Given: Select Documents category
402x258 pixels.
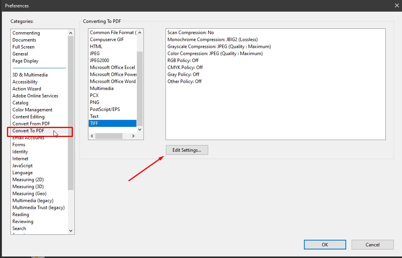Looking at the screenshot, I should click(x=24, y=40).
